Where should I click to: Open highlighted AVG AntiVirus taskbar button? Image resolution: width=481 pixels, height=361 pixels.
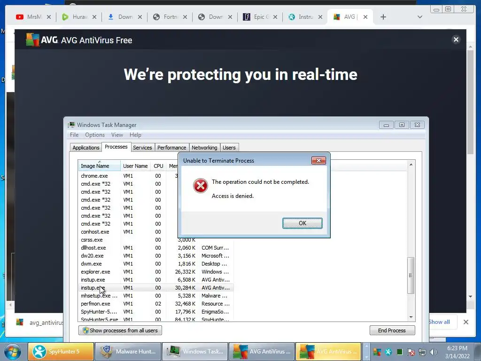pos(328,352)
